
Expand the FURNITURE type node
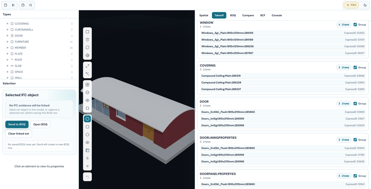coord(7,42)
